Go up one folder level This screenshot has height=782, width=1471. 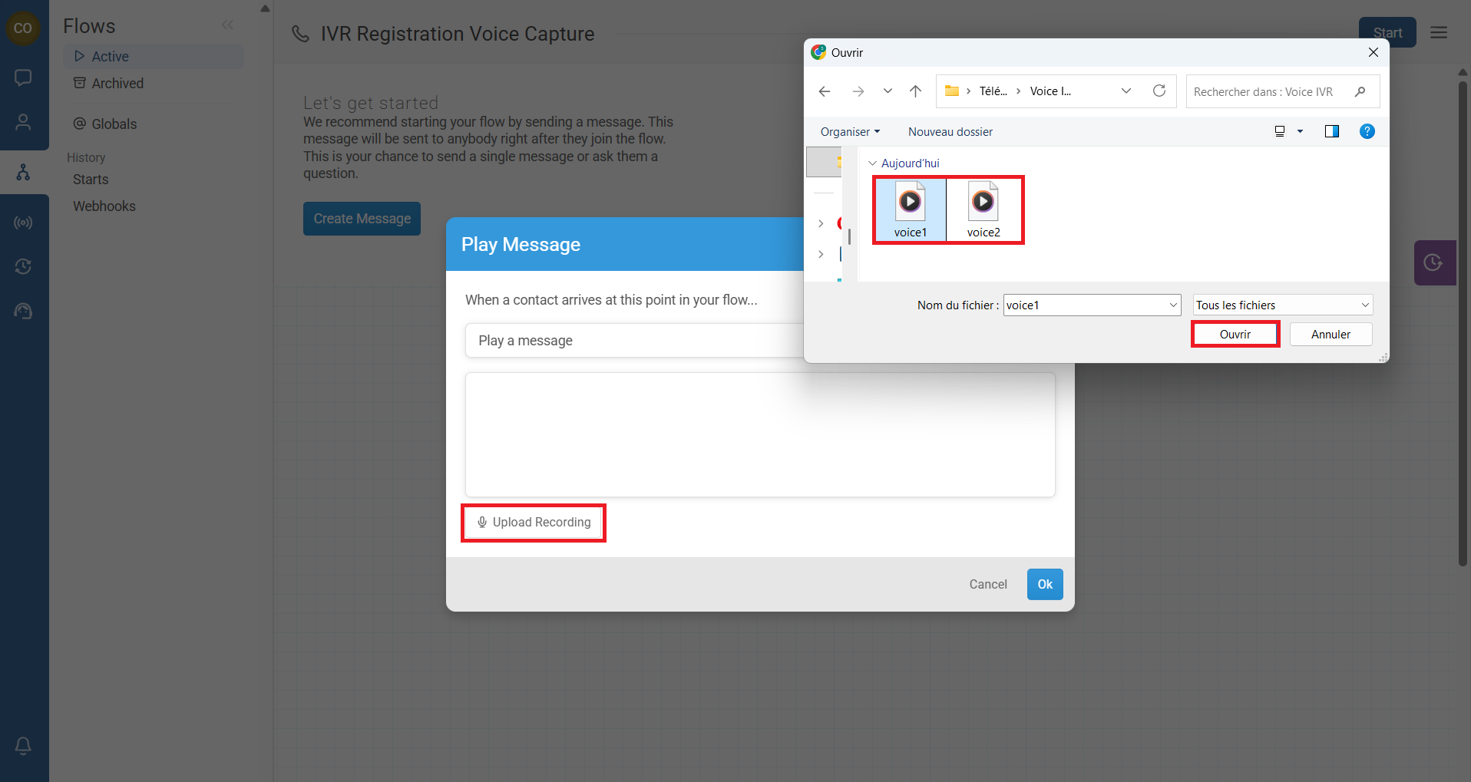click(915, 91)
